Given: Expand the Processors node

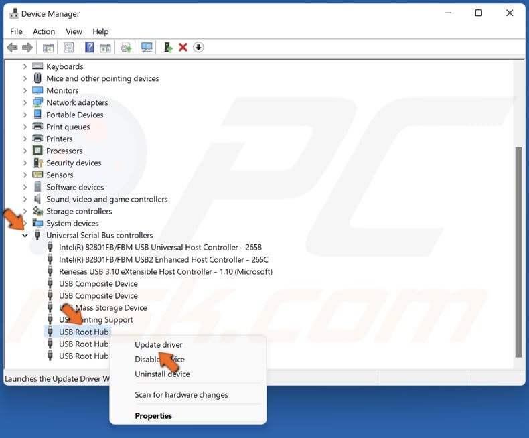Looking at the screenshot, I should 25,151.
